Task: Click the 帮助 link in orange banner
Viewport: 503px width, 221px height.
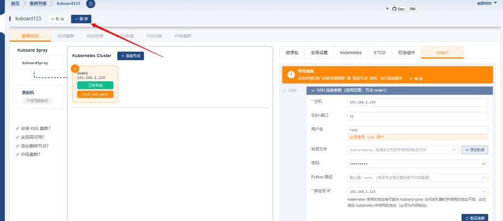Action: tap(416, 78)
